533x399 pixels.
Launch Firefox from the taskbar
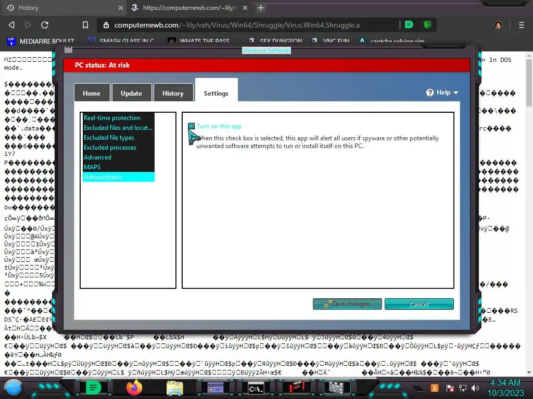click(x=134, y=388)
